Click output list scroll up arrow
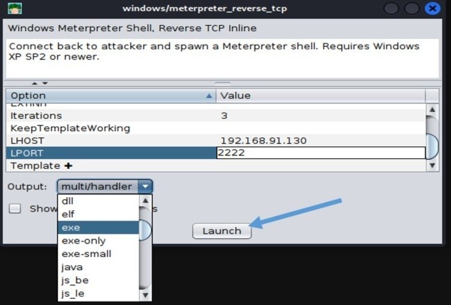This screenshot has height=305, width=451. click(x=146, y=201)
